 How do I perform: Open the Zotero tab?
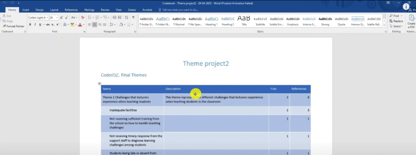[x=132, y=10]
